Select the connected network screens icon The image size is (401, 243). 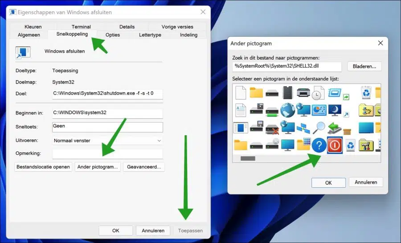(303, 128)
